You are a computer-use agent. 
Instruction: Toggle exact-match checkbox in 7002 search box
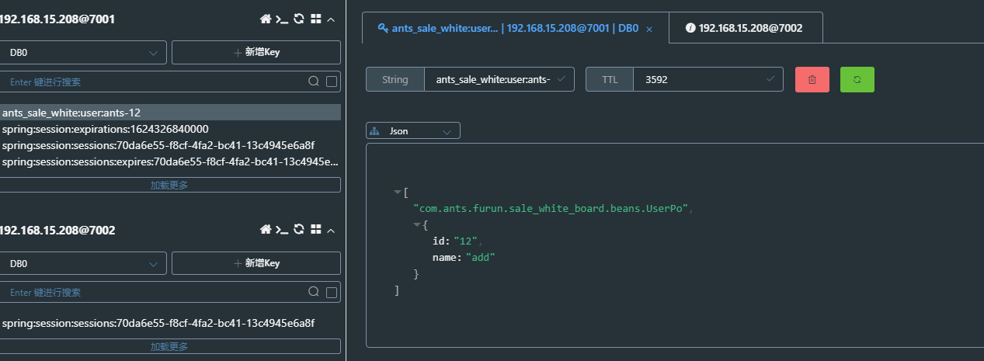tap(332, 293)
